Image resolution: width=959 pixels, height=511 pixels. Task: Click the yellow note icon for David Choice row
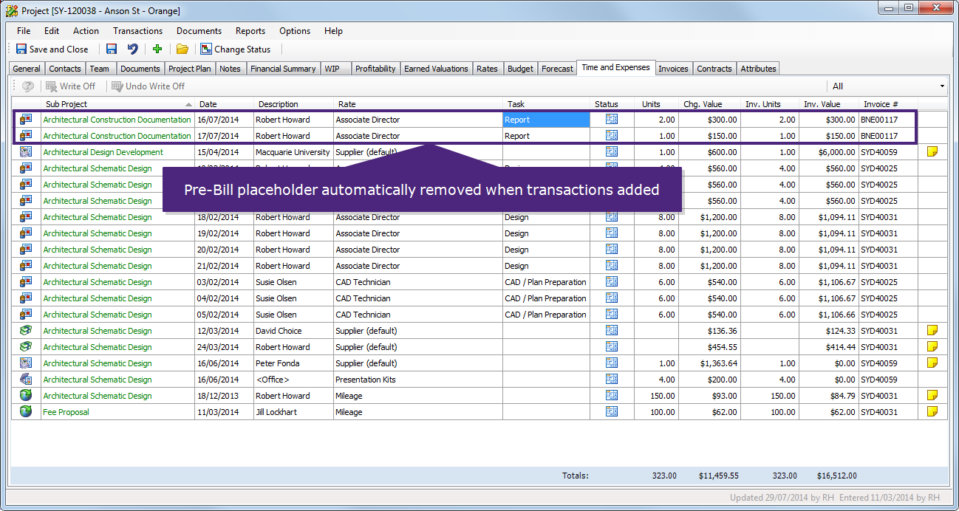tap(932, 331)
